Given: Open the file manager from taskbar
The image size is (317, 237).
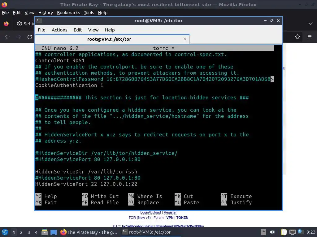Looking at the screenshot, I should coord(45,232).
